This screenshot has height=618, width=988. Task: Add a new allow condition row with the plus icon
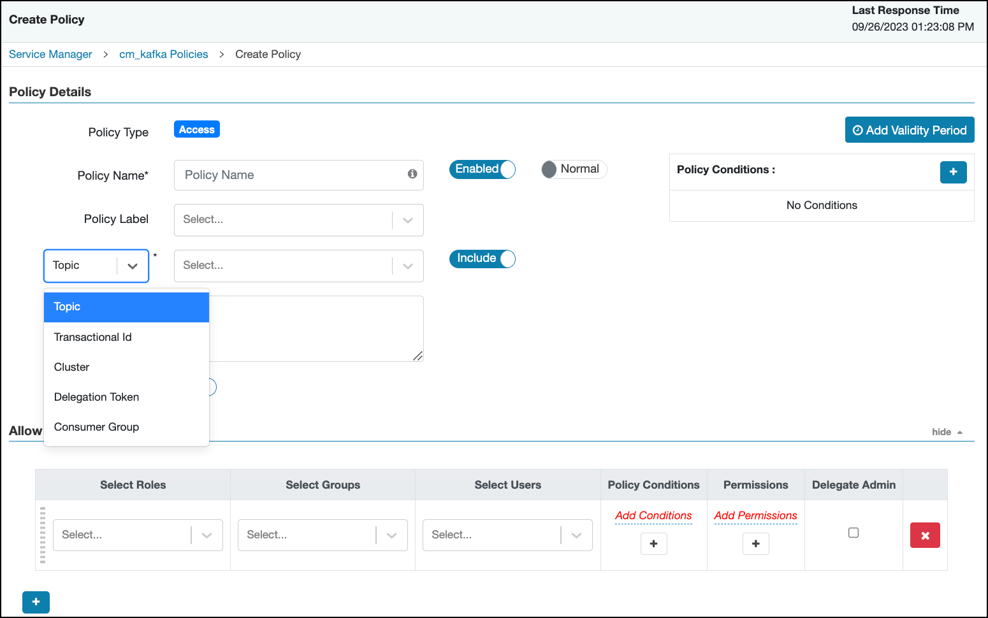(x=36, y=602)
